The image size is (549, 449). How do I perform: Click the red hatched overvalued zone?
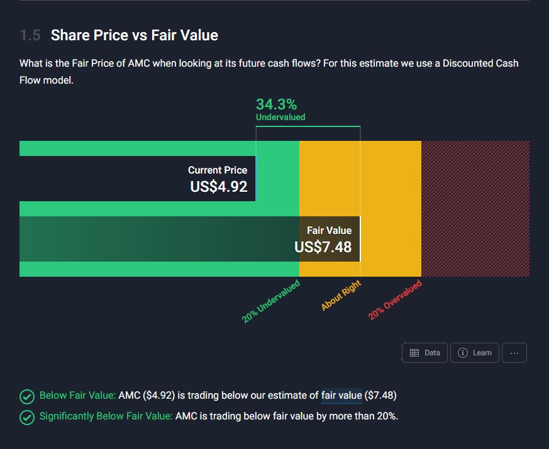475,208
